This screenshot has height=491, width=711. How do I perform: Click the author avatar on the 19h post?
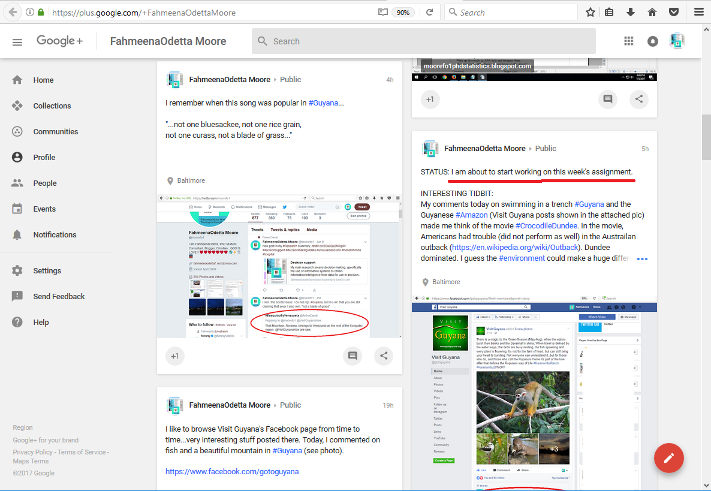pyautogui.click(x=174, y=405)
